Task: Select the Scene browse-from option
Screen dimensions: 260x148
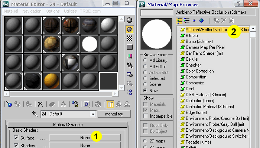Action: click(145, 84)
